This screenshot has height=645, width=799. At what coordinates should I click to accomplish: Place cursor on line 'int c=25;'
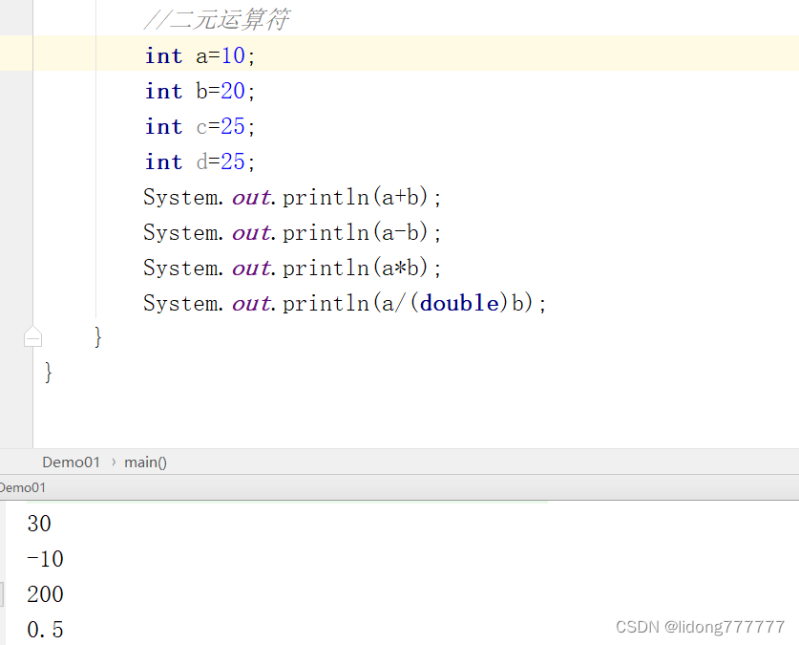click(x=200, y=126)
